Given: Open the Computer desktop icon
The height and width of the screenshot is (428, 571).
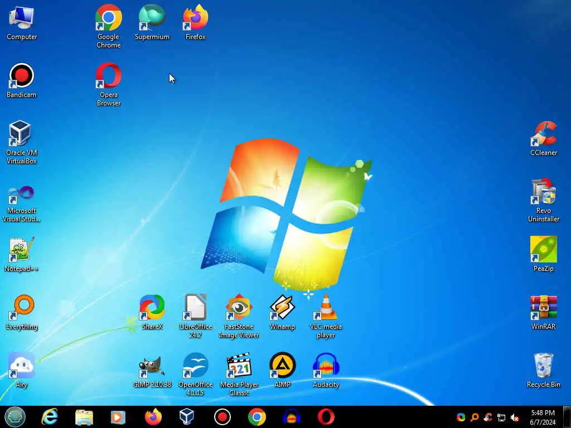Looking at the screenshot, I should 22,22.
